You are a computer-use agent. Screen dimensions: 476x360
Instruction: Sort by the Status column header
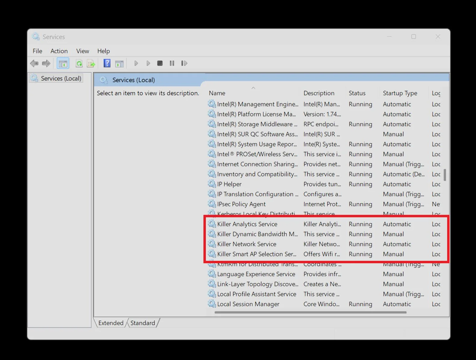pos(363,93)
